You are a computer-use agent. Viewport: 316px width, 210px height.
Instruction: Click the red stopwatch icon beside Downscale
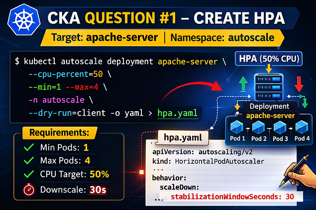point(29,189)
